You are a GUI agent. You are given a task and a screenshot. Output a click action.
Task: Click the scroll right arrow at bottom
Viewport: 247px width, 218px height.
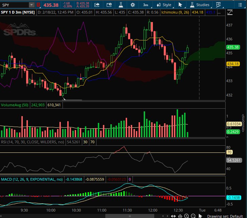tap(167, 216)
